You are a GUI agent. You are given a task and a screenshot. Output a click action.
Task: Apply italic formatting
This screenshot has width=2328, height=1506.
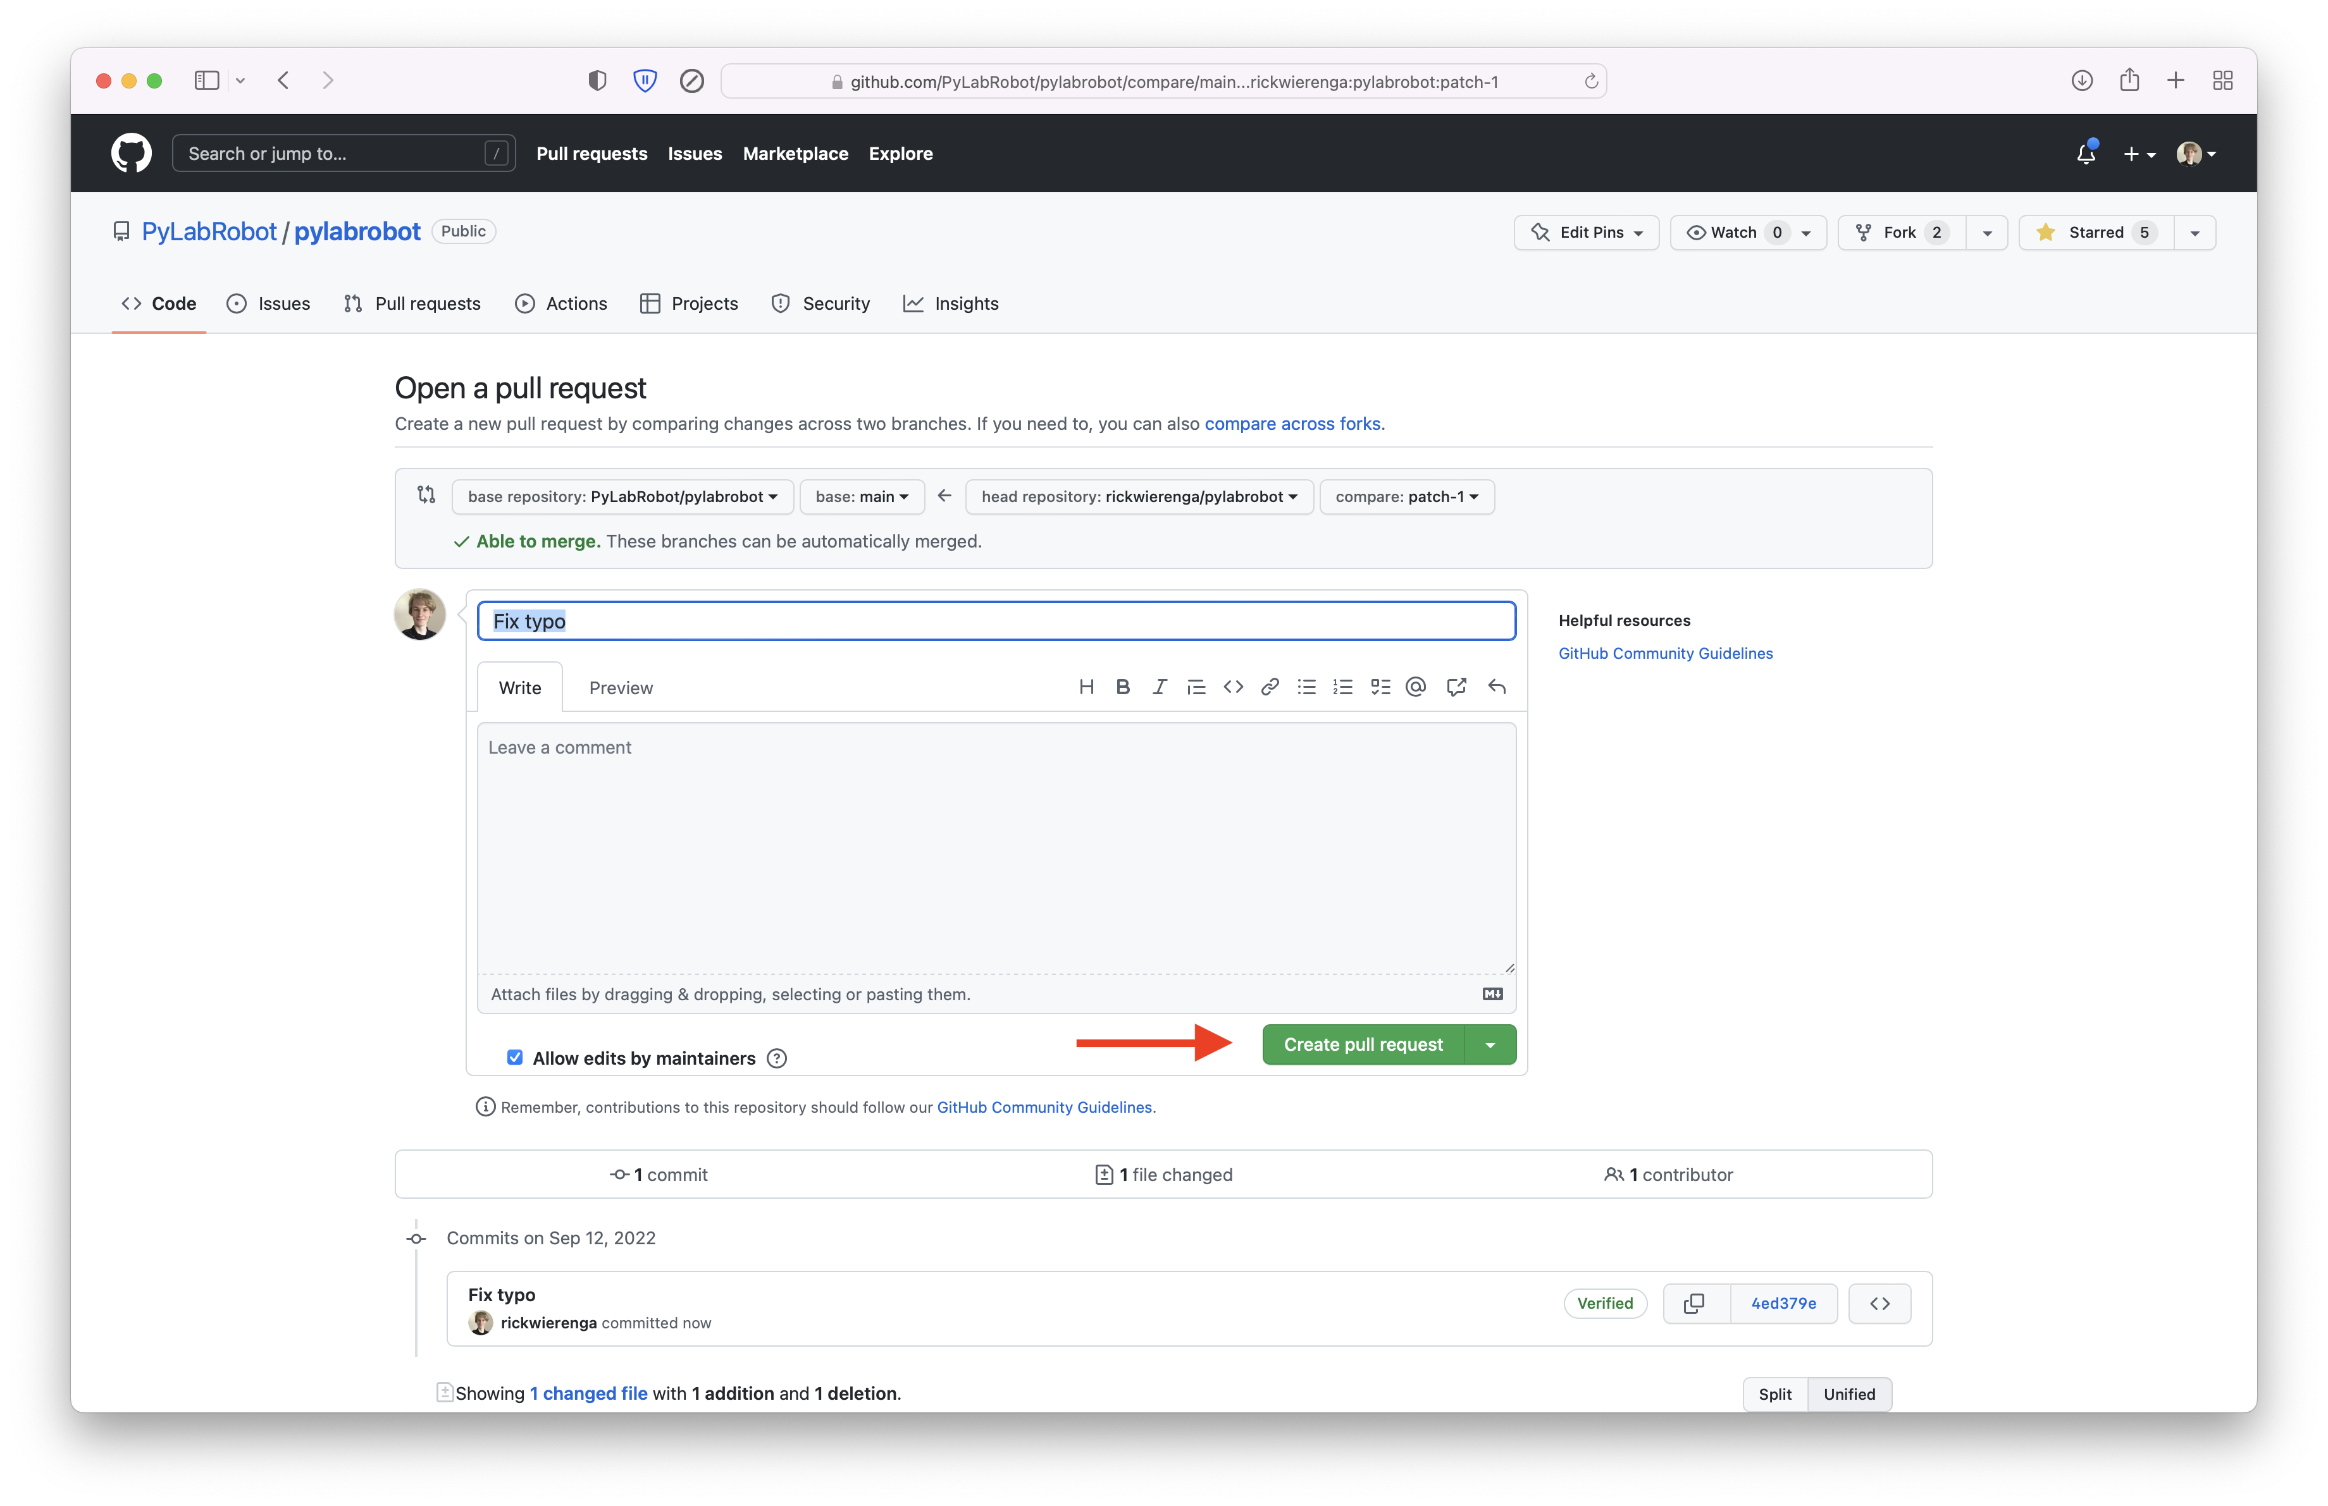click(1159, 687)
